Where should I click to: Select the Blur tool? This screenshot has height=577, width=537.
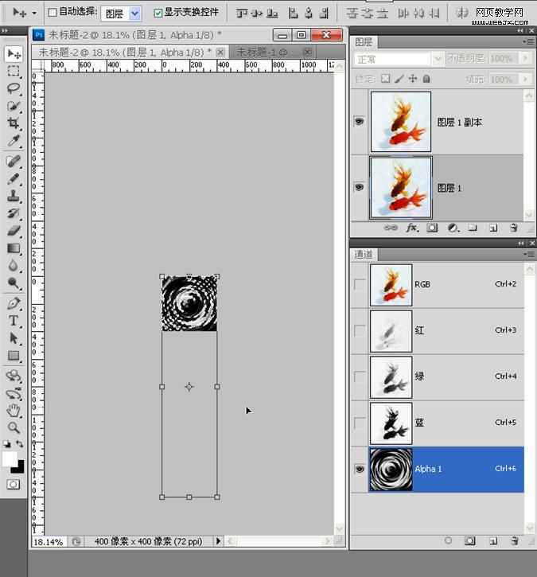point(14,265)
